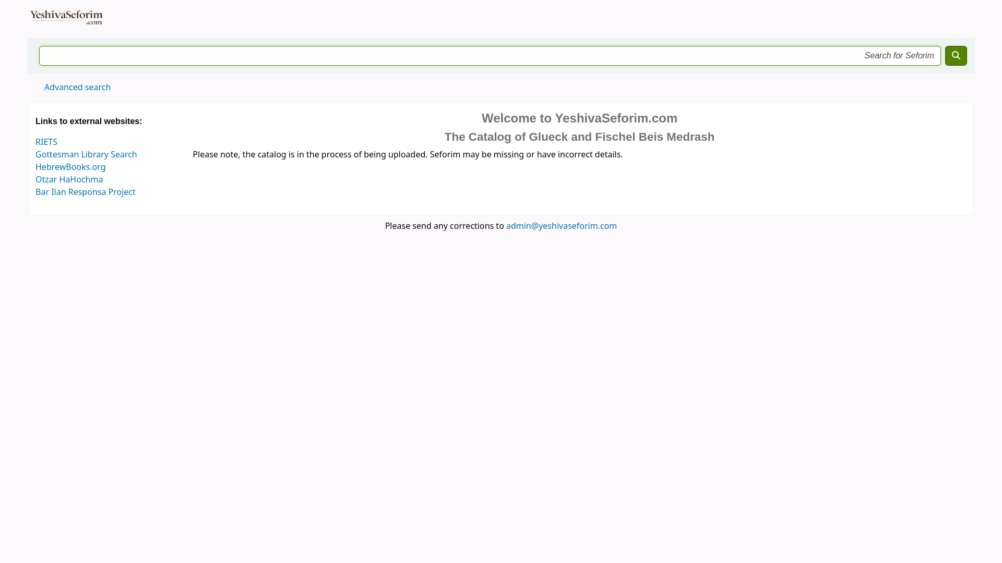
Task: Visit the RIETS external link
Action: [46, 142]
